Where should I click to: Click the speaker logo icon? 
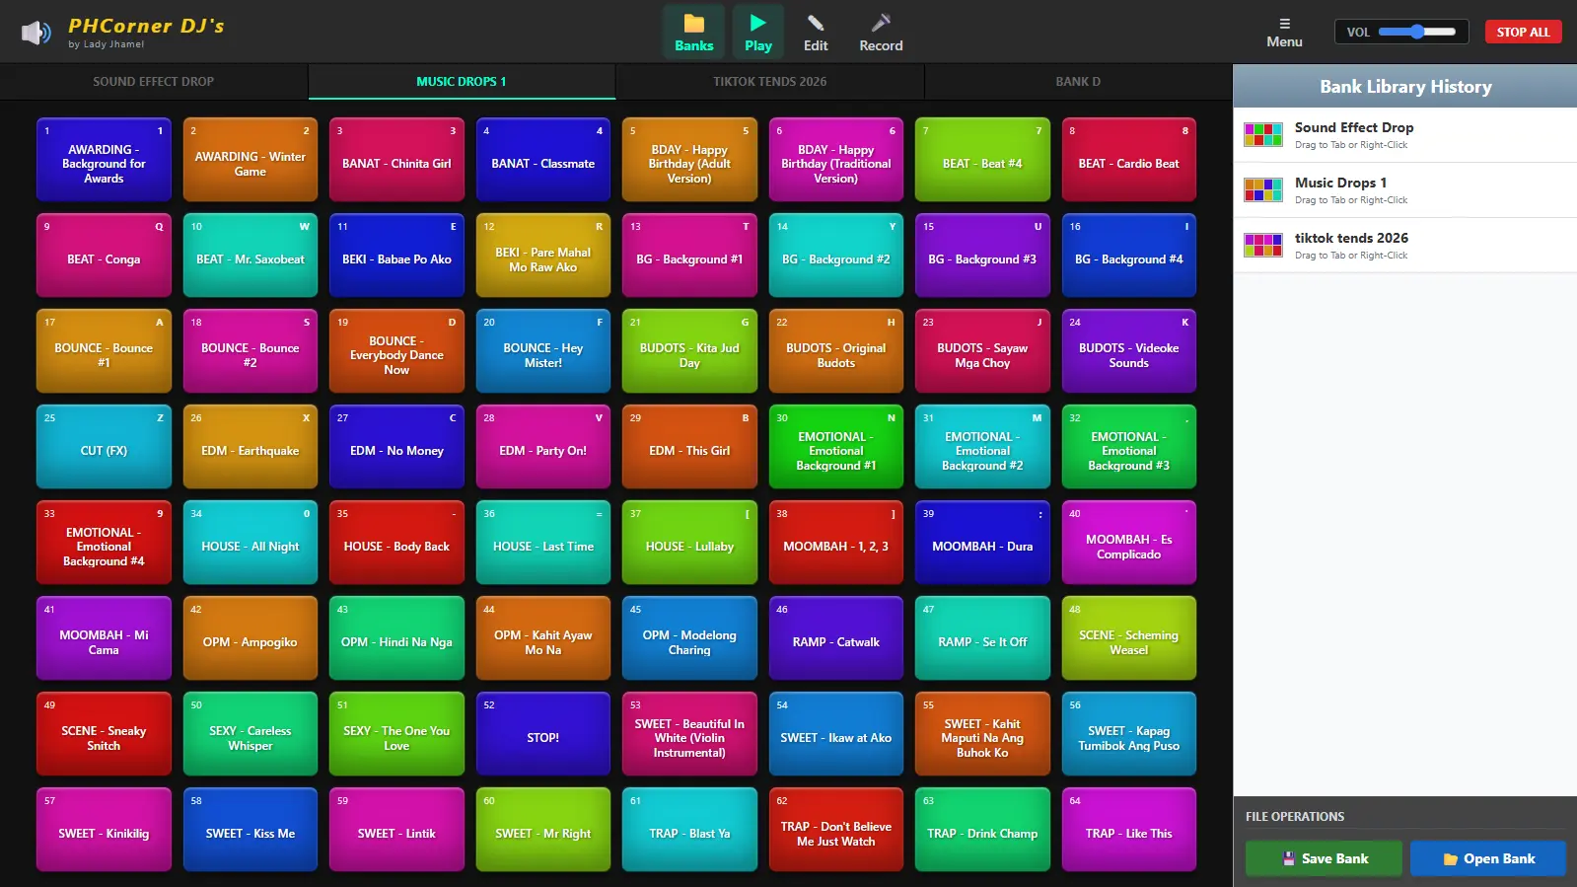point(36,33)
